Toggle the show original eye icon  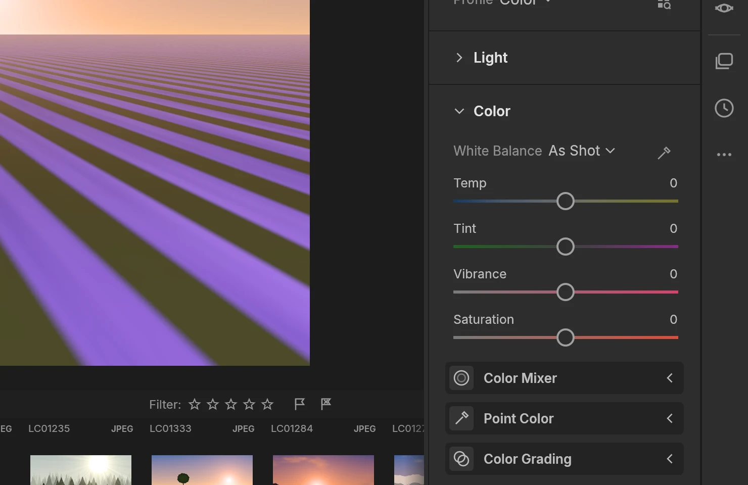coord(724,8)
